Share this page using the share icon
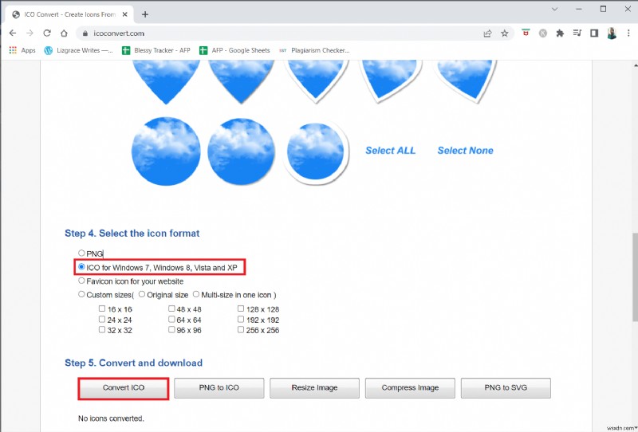638x432 pixels. click(487, 33)
